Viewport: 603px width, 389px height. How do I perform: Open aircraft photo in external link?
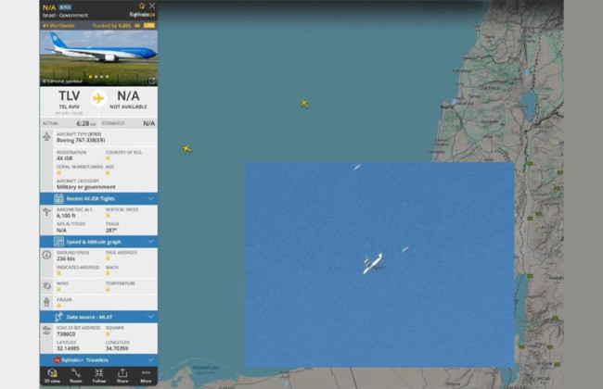click(x=151, y=81)
